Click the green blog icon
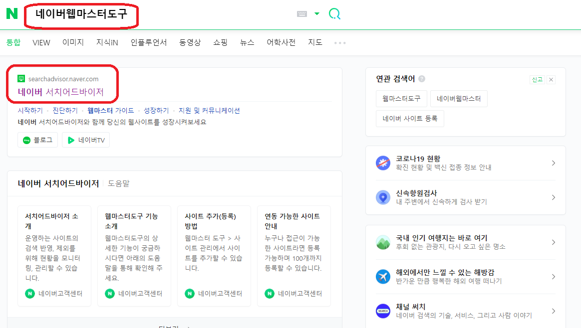 (26, 140)
